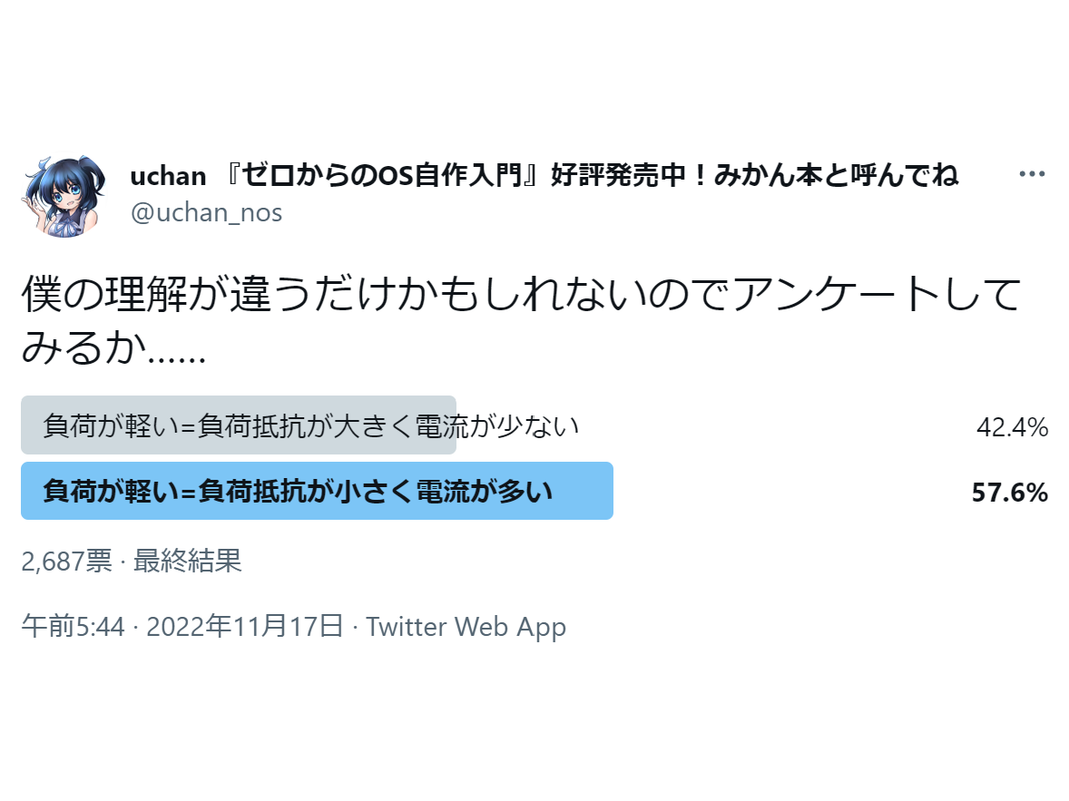
Task: Open the @uchan_nos handle link
Action: click(x=207, y=213)
